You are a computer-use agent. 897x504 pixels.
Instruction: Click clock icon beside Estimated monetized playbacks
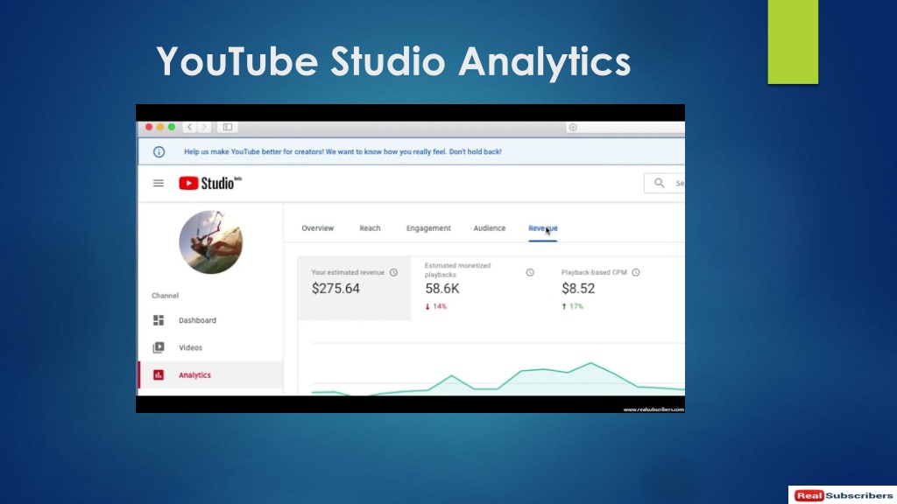530,273
